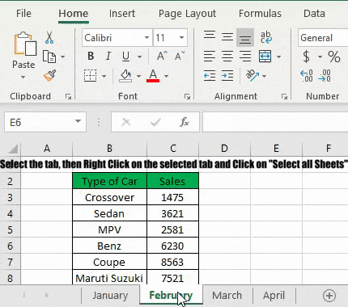Increase decimal places

[x=307, y=76]
